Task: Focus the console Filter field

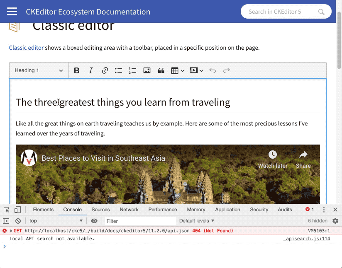Action: click(x=140, y=221)
